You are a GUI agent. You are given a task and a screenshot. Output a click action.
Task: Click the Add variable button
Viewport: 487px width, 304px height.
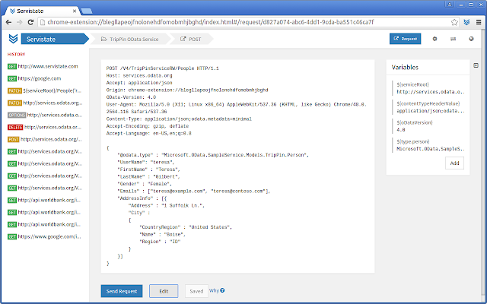pos(454,163)
